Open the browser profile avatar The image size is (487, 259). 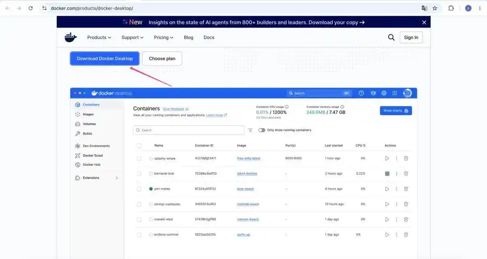pyautogui.click(x=468, y=9)
